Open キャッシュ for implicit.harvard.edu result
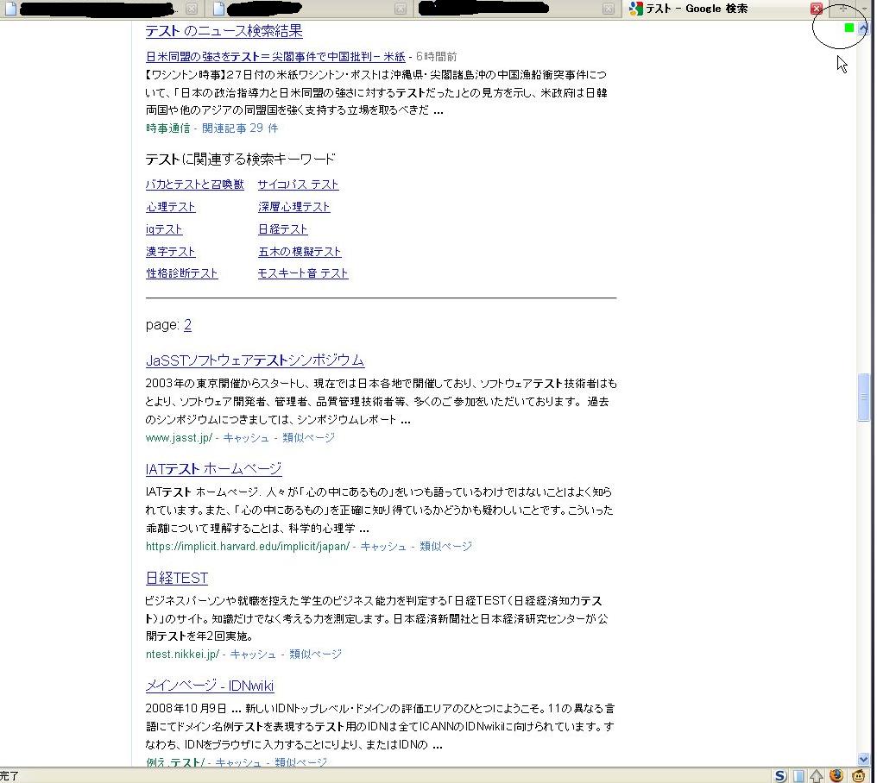 pyautogui.click(x=383, y=546)
